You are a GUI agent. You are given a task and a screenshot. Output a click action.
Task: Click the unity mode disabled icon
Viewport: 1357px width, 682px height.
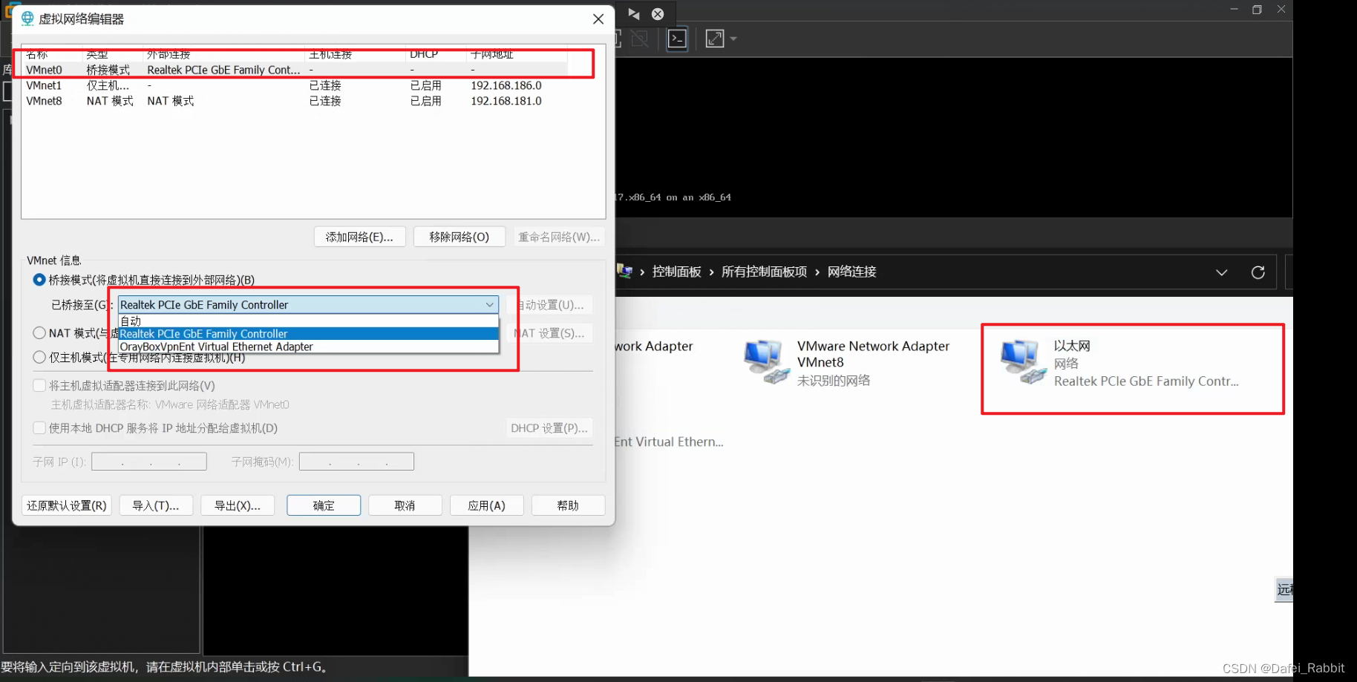pyautogui.click(x=640, y=39)
